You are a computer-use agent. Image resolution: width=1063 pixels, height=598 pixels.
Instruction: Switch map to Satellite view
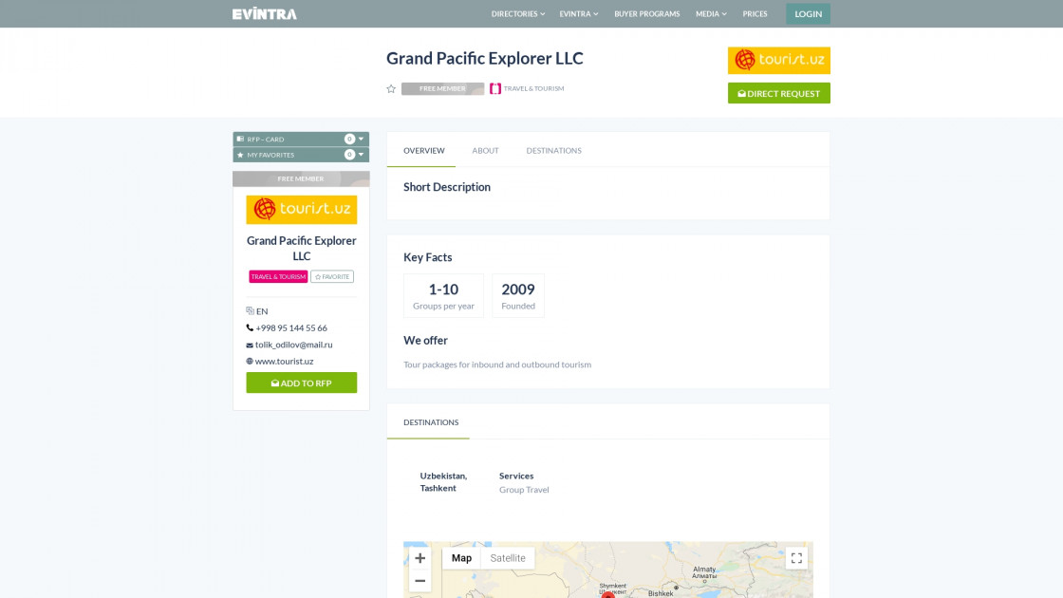(x=508, y=557)
